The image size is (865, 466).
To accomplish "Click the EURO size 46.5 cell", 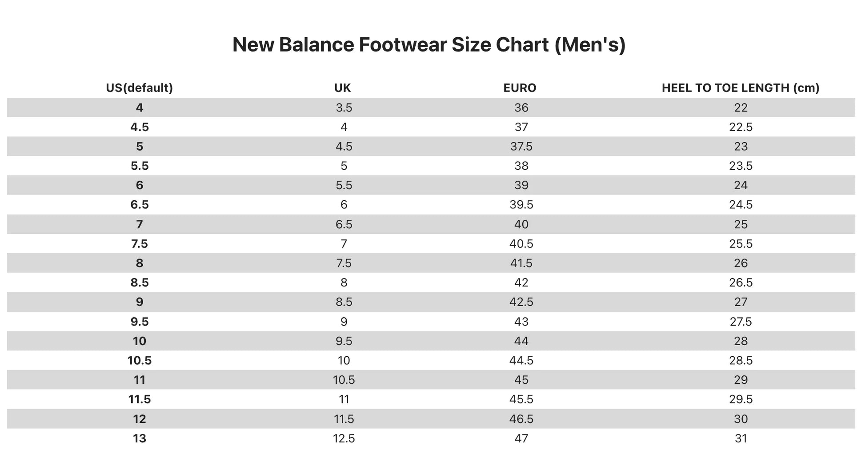I will 521,419.
